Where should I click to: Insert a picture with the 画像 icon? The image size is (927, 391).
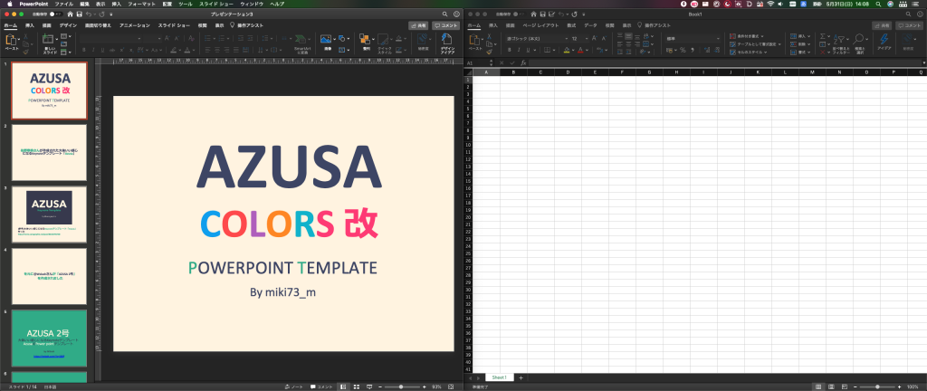point(325,39)
